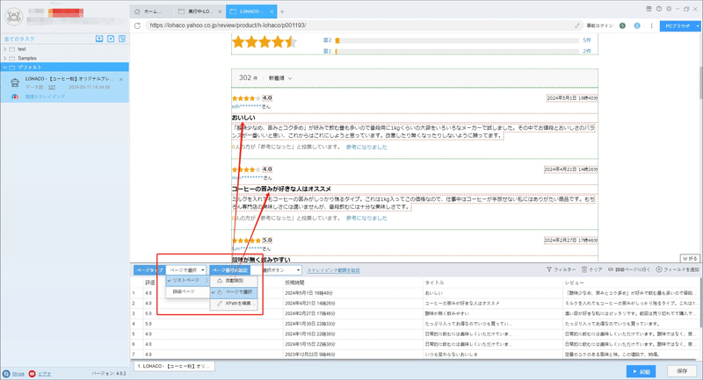Click the robot icon of the LOHACO task
Image resolution: width=703 pixels, height=380 pixels.
15,82
